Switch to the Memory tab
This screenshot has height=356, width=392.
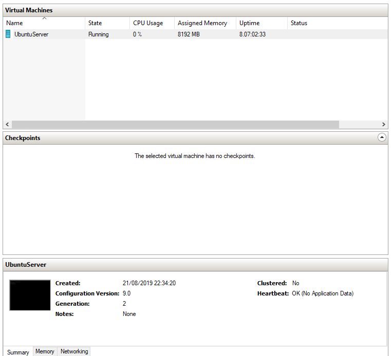tap(45, 351)
